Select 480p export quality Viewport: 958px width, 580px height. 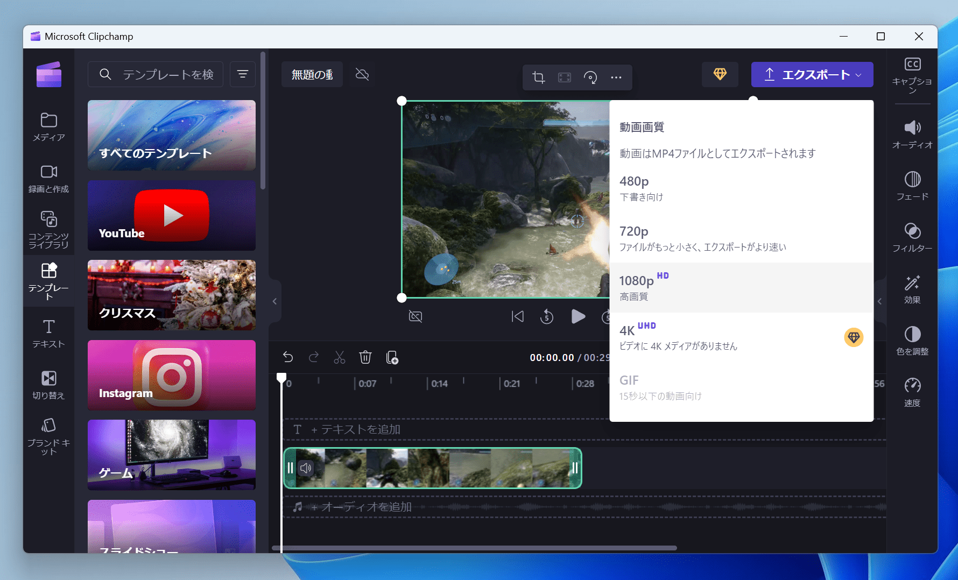tap(741, 188)
